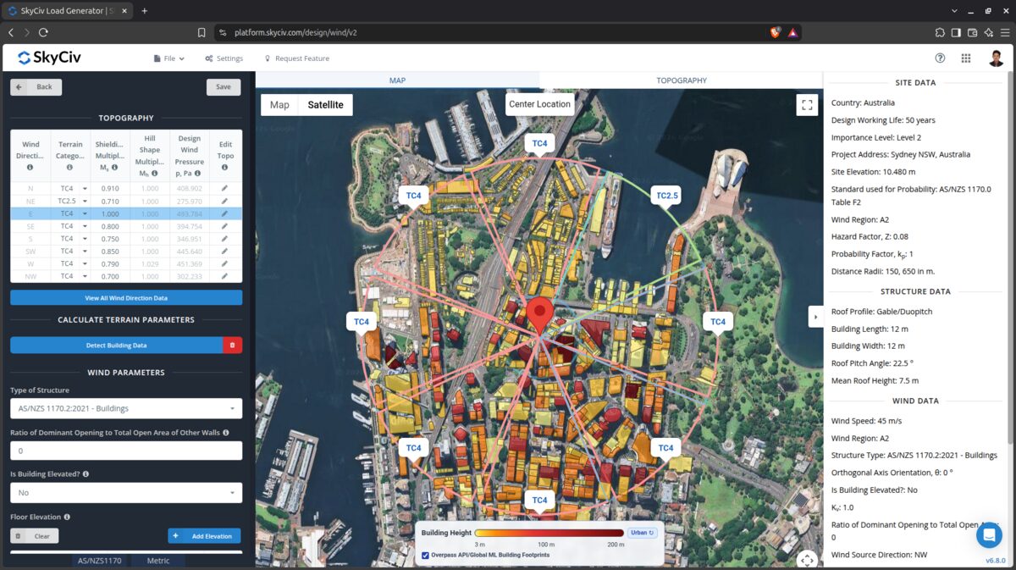Click the Add Elevation button

coord(204,536)
